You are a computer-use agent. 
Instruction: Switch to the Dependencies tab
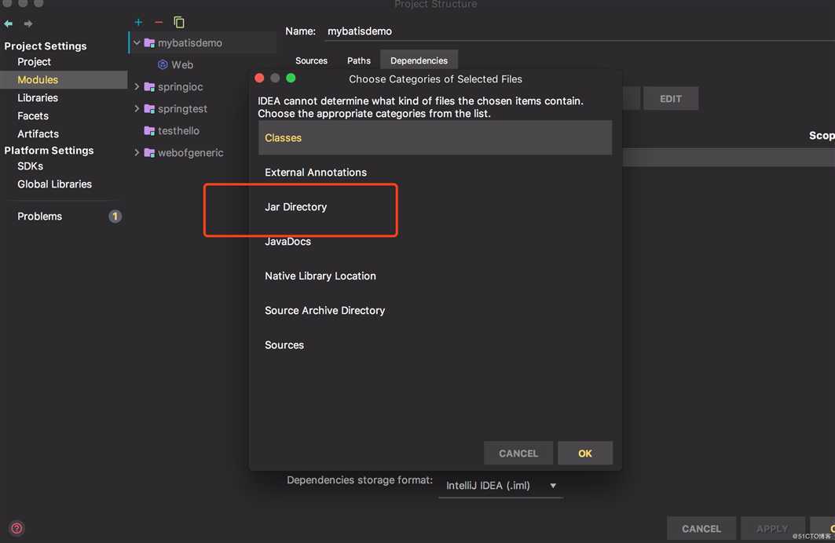(x=419, y=60)
